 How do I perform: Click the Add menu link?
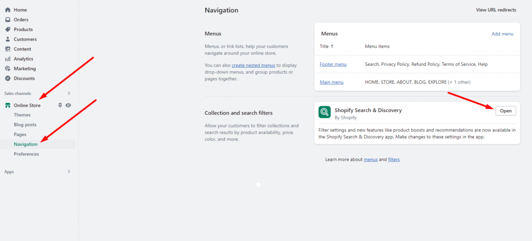pos(502,34)
